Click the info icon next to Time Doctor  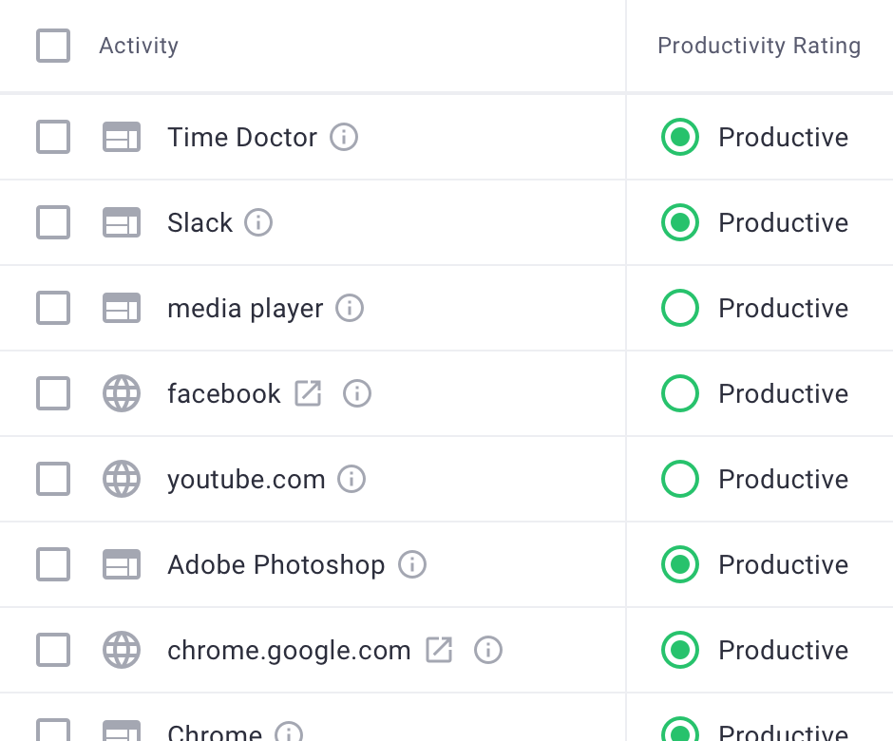coord(344,138)
